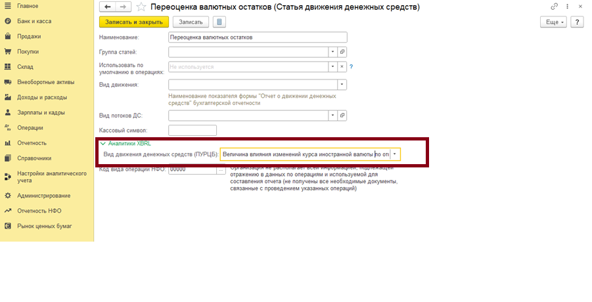Go to the Отчетность НФО section
Image resolution: width=592 pixels, height=302 pixels.
[39, 211]
